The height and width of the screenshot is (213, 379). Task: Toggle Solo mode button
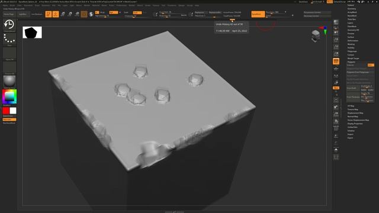click(x=336, y=150)
